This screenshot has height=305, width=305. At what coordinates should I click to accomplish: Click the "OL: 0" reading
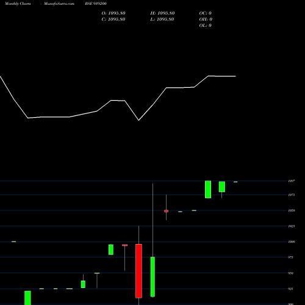(x=206, y=26)
